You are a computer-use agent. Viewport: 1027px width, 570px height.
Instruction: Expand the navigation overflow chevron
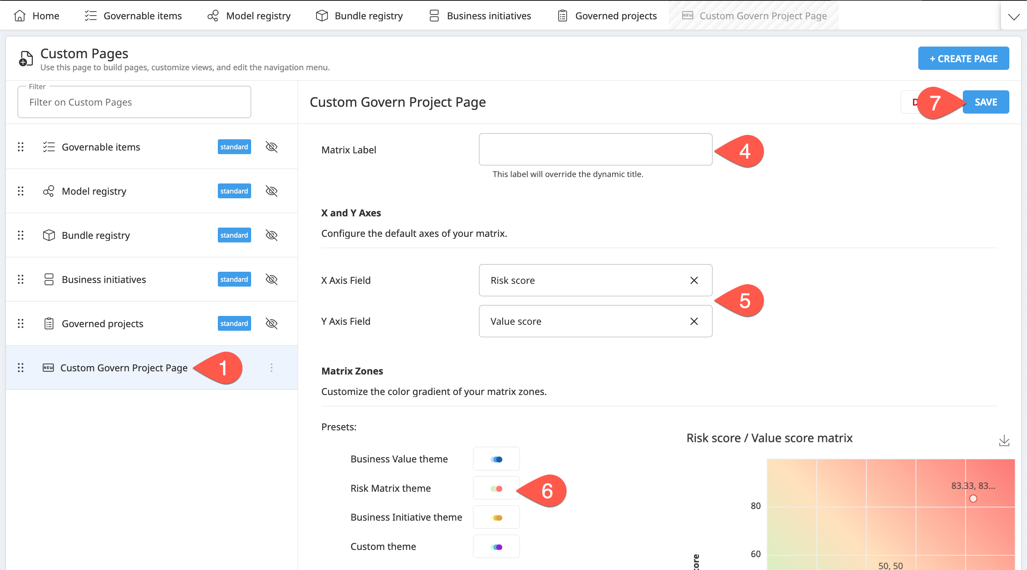tap(1014, 16)
